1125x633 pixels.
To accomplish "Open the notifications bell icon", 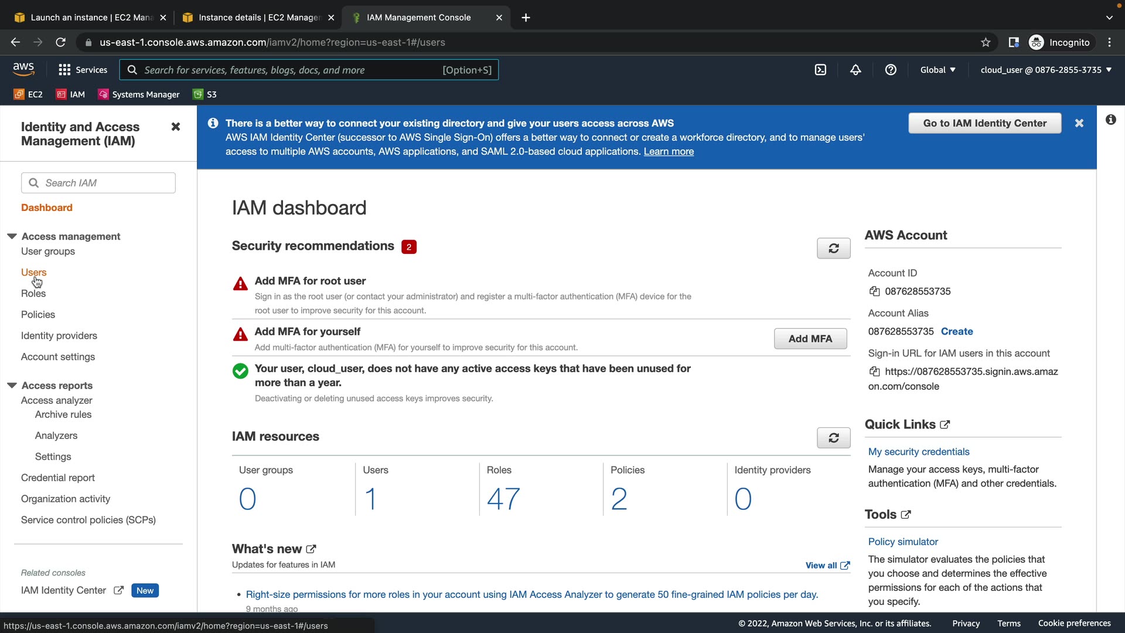I will pyautogui.click(x=855, y=70).
